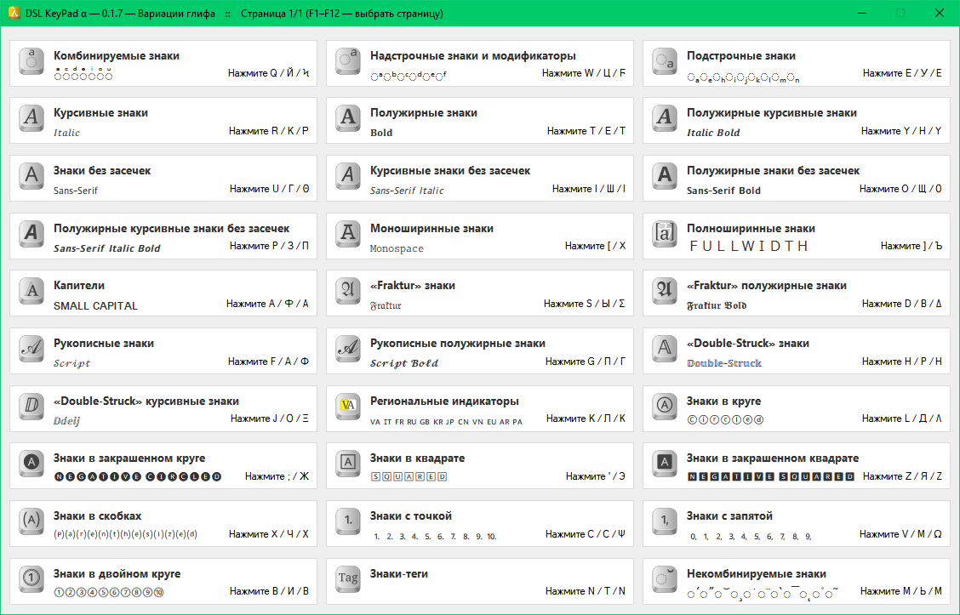
Task: Click the «Double-Struck» курсивные знаки title
Action: coord(146,401)
